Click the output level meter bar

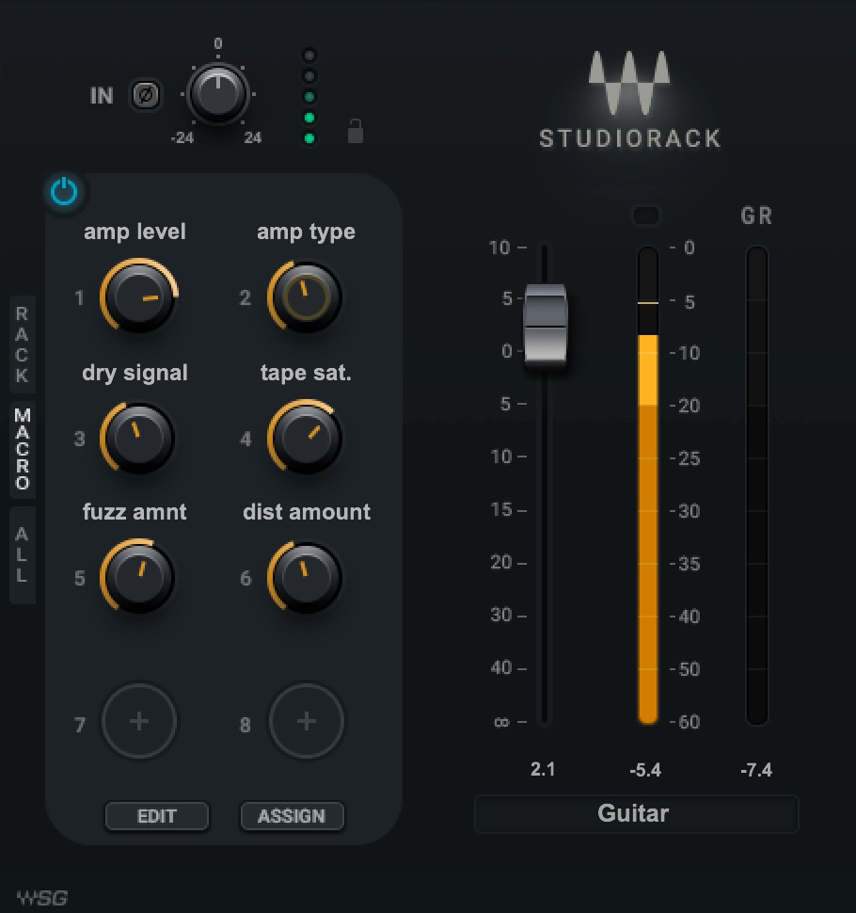(x=648, y=485)
